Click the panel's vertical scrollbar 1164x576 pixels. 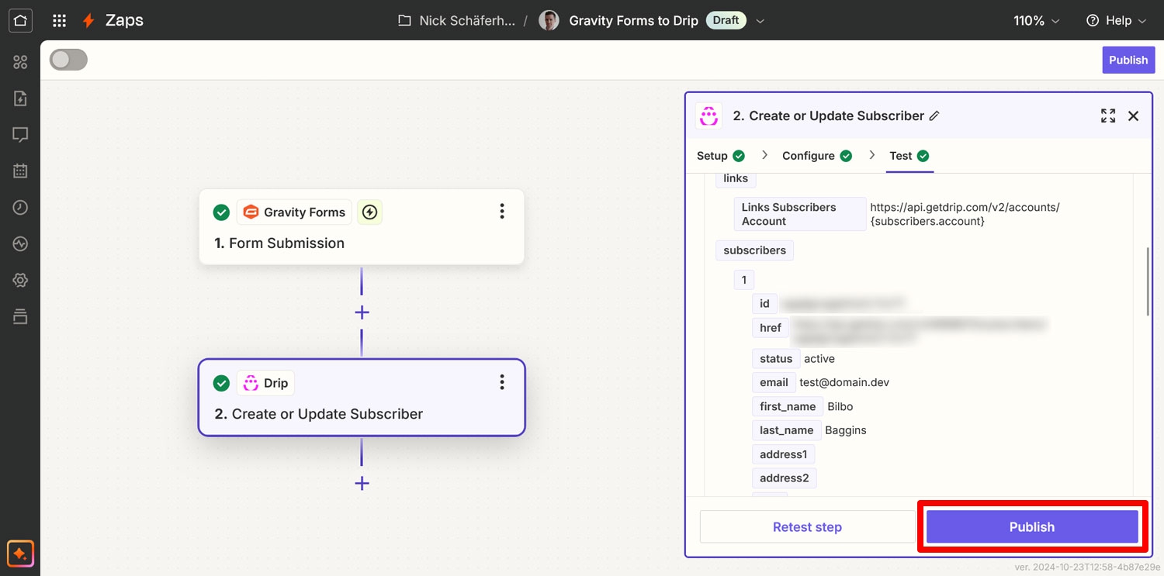pos(1148,281)
